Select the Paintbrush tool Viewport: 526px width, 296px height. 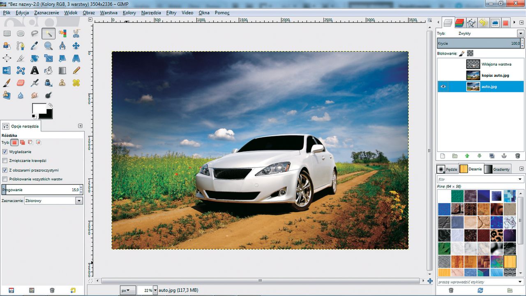tap(7, 83)
